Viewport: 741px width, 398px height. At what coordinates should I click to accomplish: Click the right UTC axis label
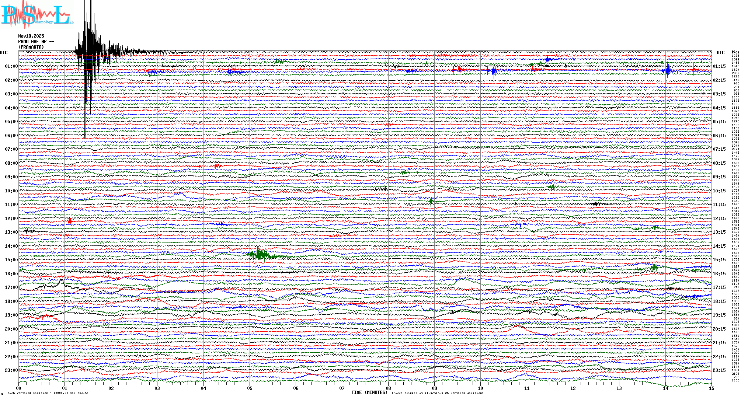tap(720, 53)
